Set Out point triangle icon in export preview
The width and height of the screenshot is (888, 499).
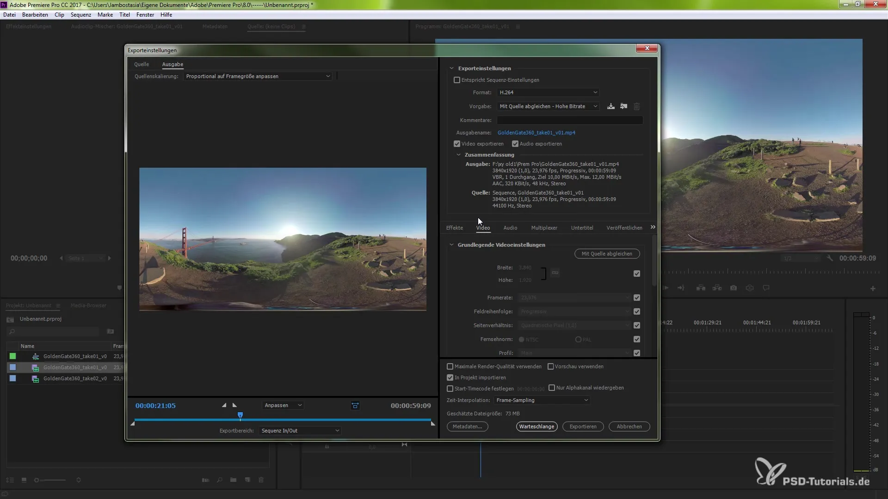pyautogui.click(x=234, y=405)
